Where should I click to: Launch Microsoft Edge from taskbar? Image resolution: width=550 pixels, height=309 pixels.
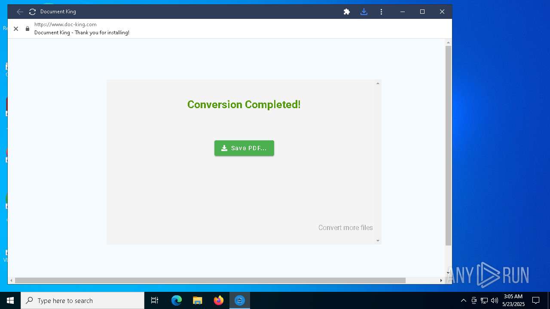point(177,300)
